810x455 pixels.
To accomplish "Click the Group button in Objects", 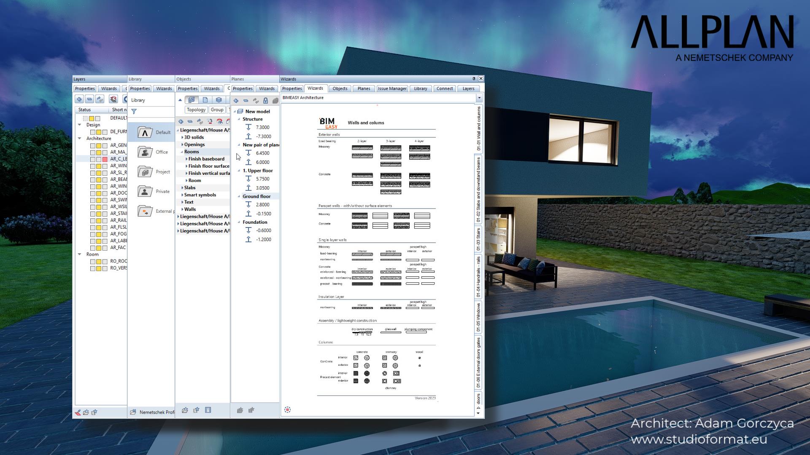I will tap(217, 110).
